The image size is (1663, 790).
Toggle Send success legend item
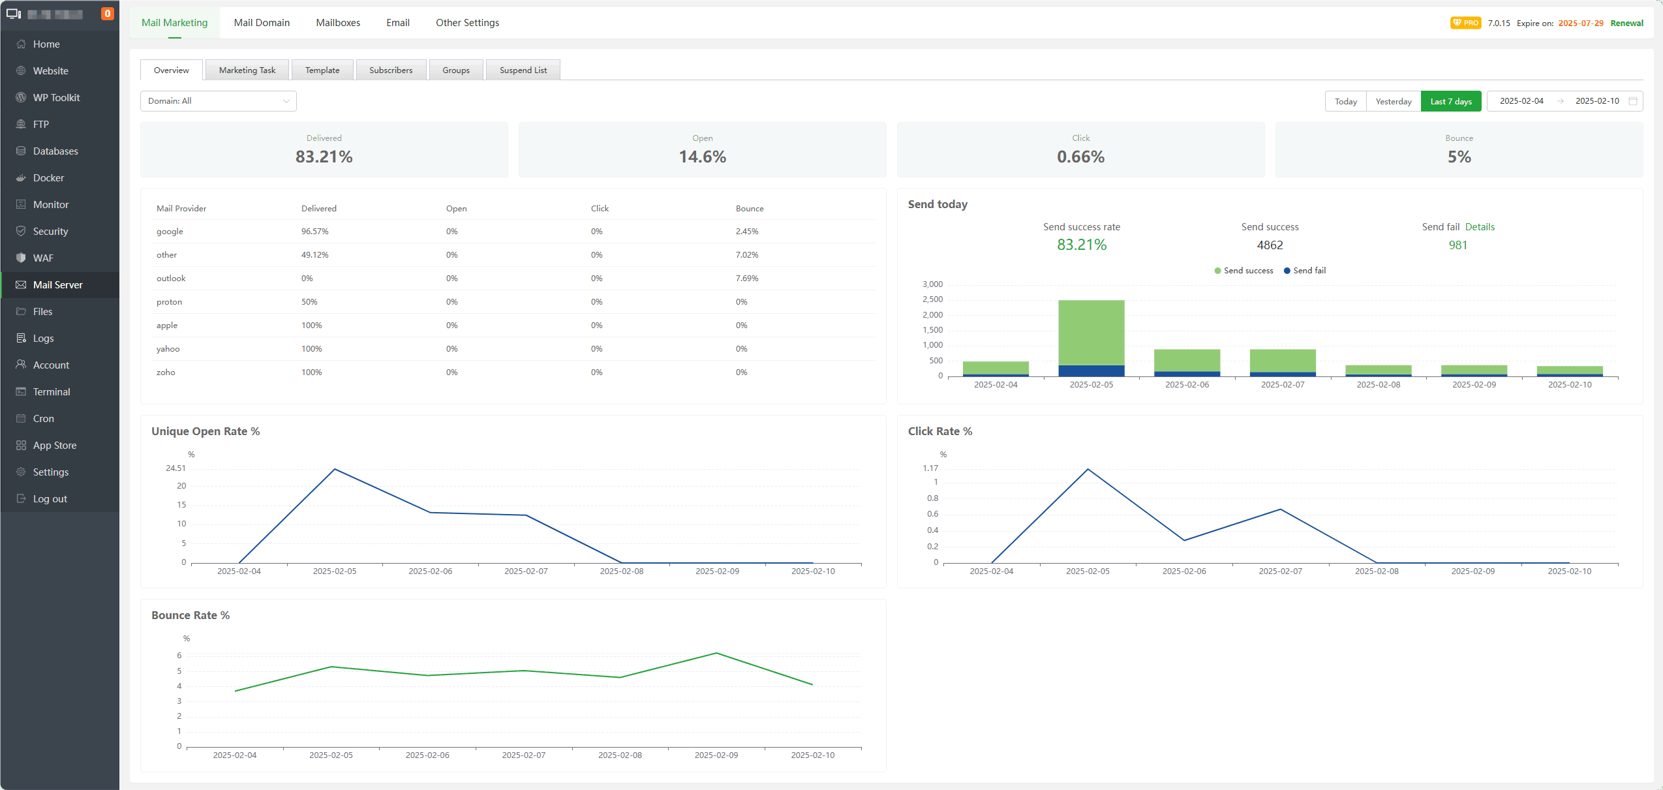click(1243, 271)
